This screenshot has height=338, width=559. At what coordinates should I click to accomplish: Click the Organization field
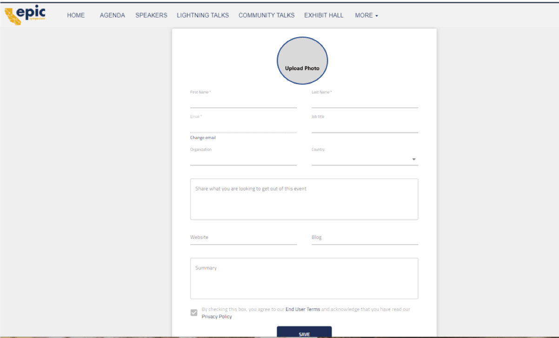tap(243, 159)
